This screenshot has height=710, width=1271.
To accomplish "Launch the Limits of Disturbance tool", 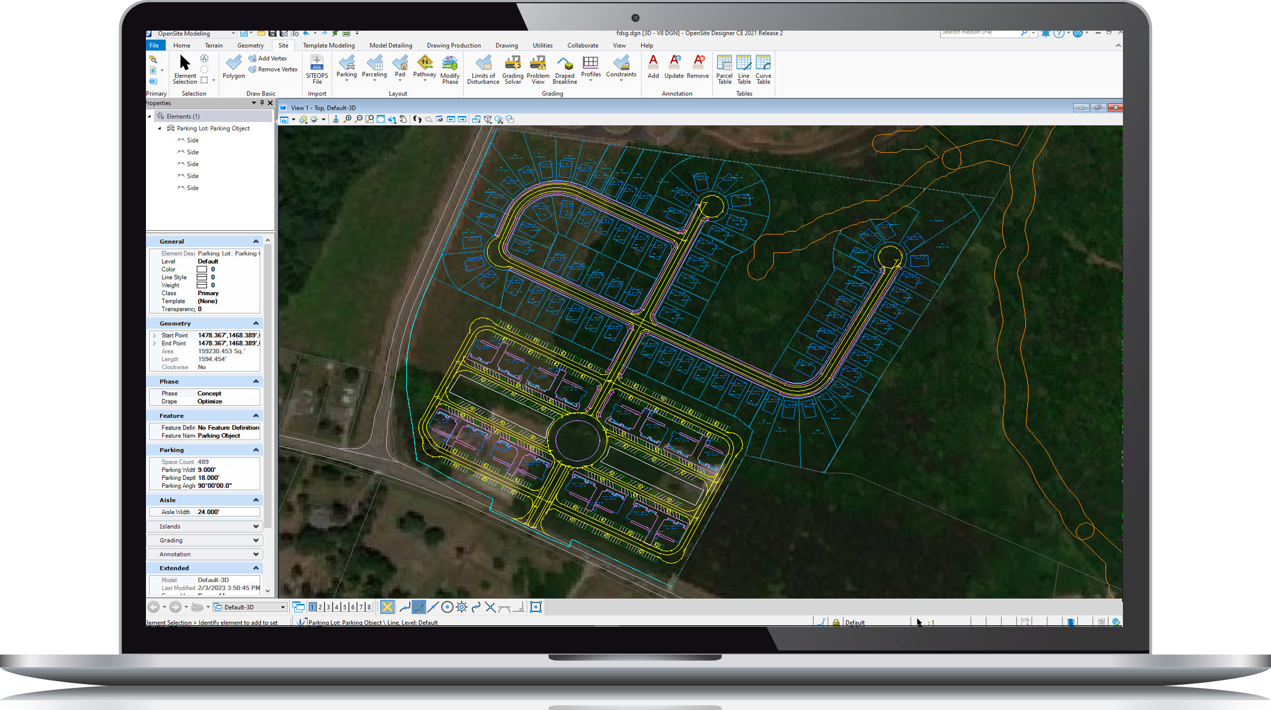I will 483,68.
